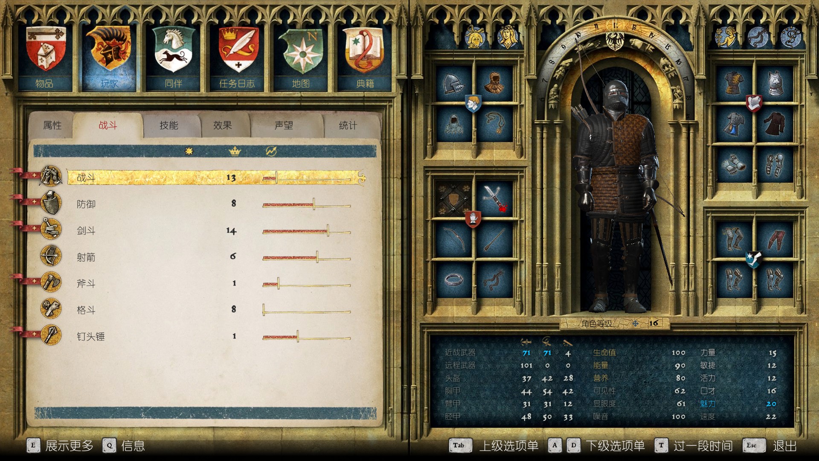Select the ring jewelry slot
This screenshot has height=461, width=819.
point(454,280)
